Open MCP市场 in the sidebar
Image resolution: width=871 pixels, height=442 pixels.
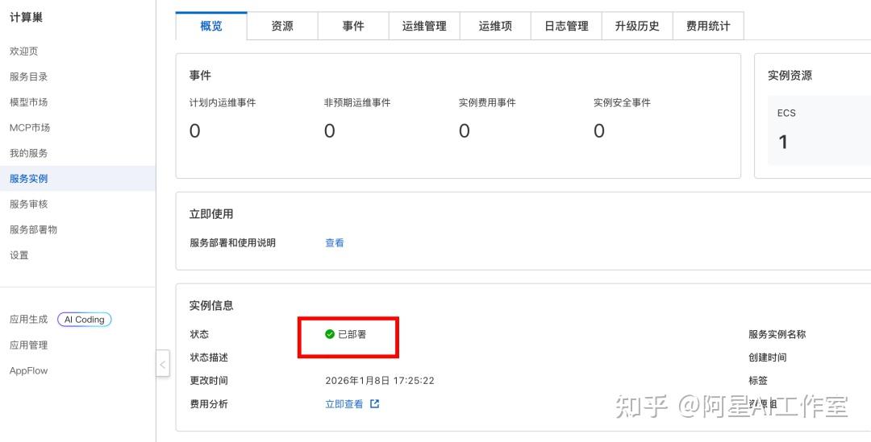point(30,127)
